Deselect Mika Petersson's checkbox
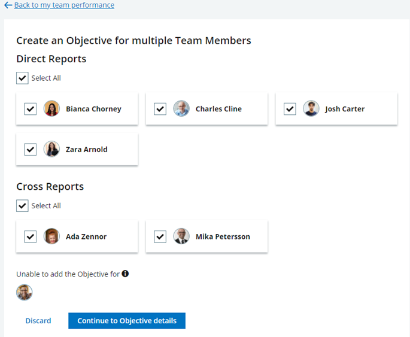This screenshot has width=410, height=337. [x=160, y=236]
